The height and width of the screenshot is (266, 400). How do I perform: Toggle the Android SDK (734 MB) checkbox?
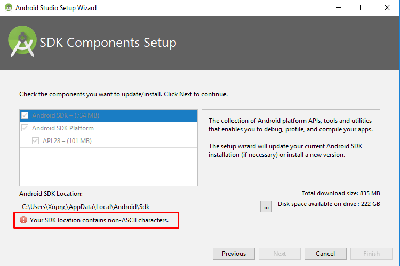[x=25, y=115]
